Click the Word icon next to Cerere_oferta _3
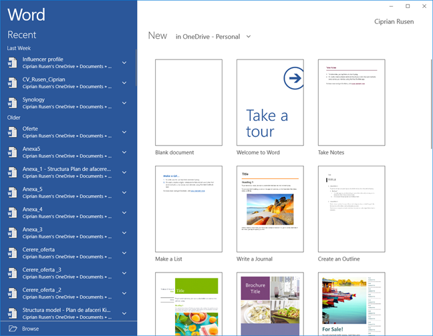Viewport: 433px width, 336px height. point(12,273)
